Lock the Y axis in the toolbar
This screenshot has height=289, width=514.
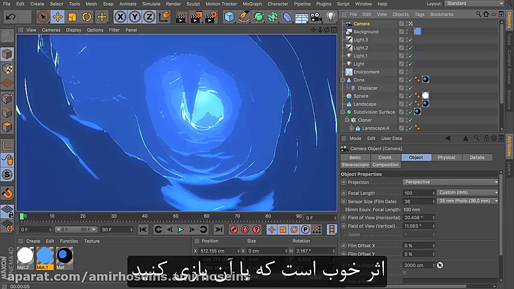135,17
